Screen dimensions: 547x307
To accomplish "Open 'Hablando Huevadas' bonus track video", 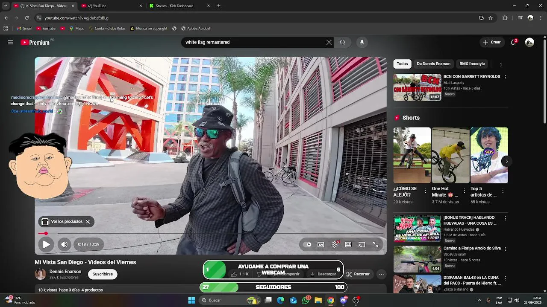I will coord(417,229).
